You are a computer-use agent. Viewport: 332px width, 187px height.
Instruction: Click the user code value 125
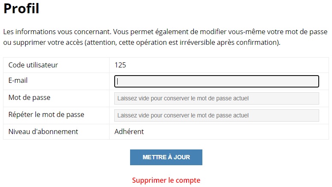120,65
